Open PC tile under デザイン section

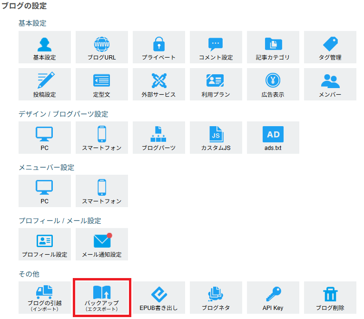point(45,138)
